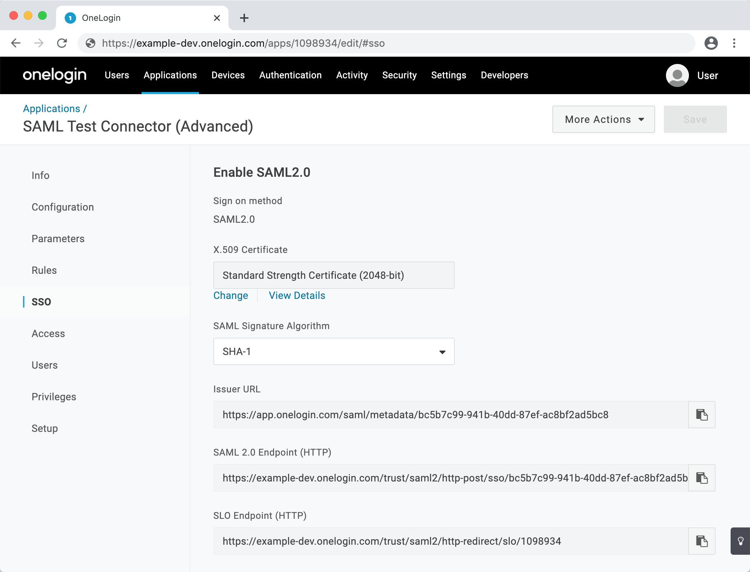Go forward in browser history
Viewport: 750px width, 572px height.
(x=39, y=43)
